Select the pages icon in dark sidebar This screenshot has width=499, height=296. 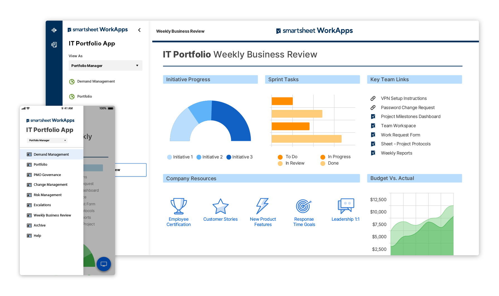[54, 45]
